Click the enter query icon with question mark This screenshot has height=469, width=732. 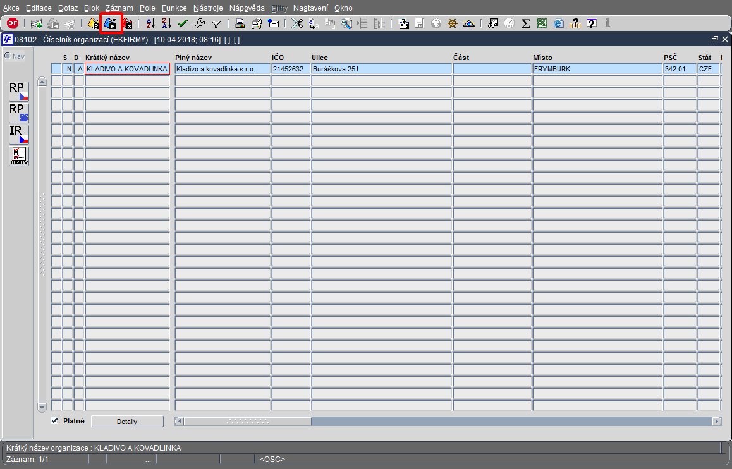(94, 23)
